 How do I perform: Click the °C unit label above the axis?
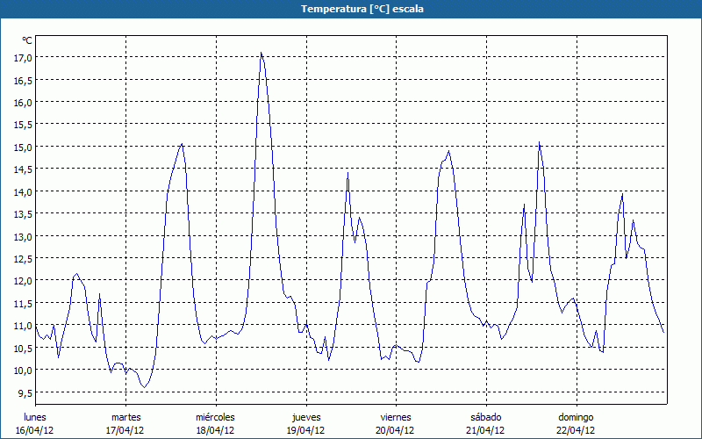(27, 40)
